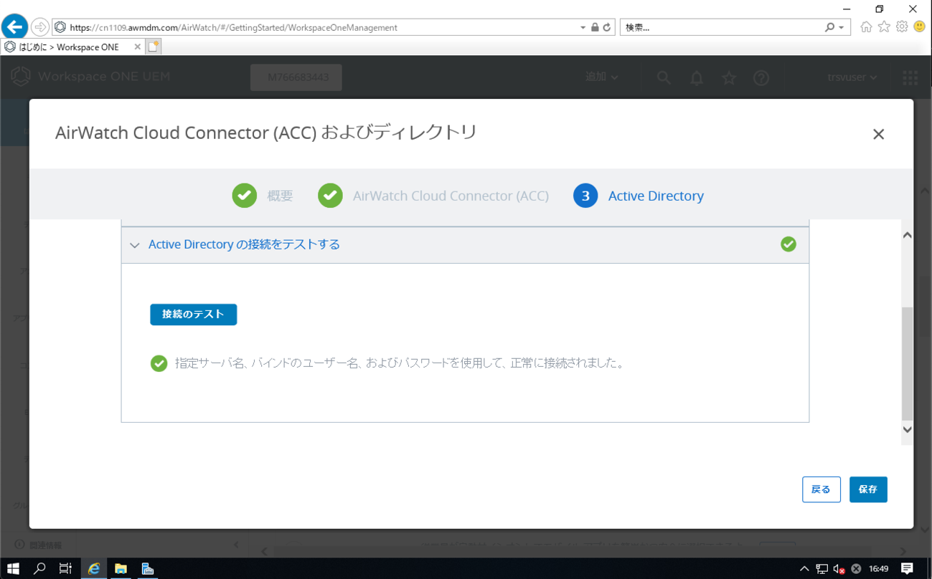Click the 戻る button
Screen dimensions: 932x579
[822, 489]
